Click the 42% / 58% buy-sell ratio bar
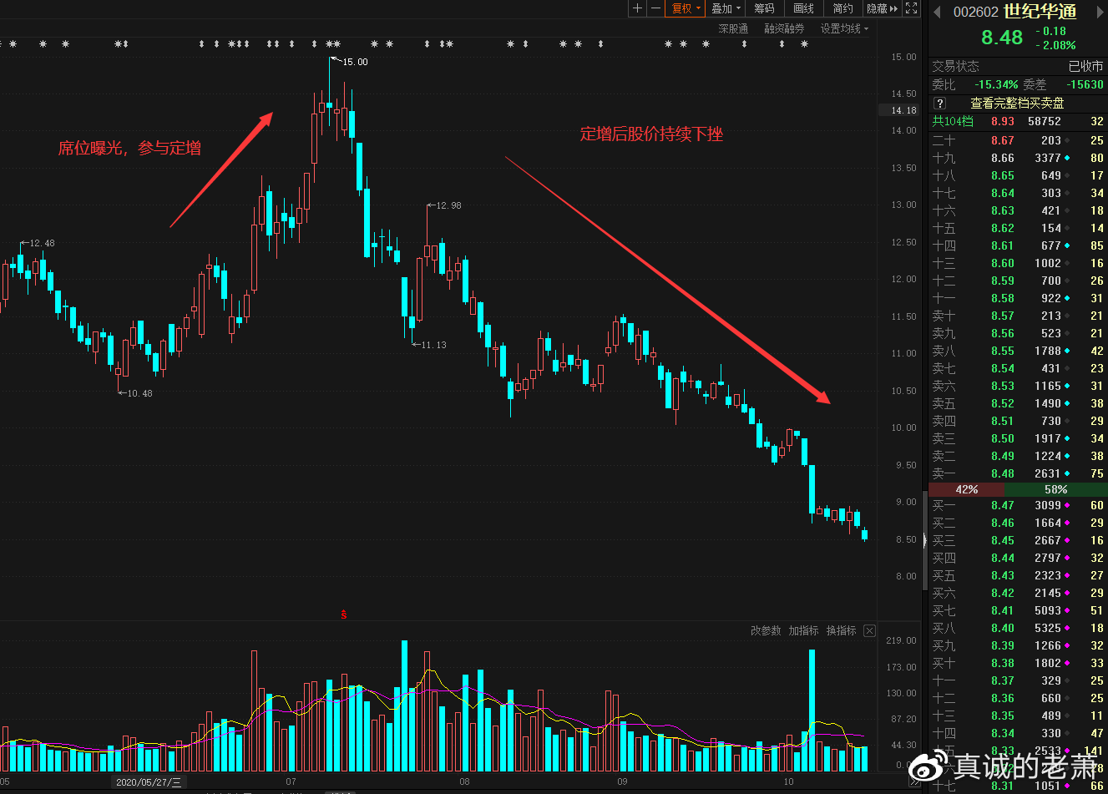1108x794 pixels. [1018, 490]
